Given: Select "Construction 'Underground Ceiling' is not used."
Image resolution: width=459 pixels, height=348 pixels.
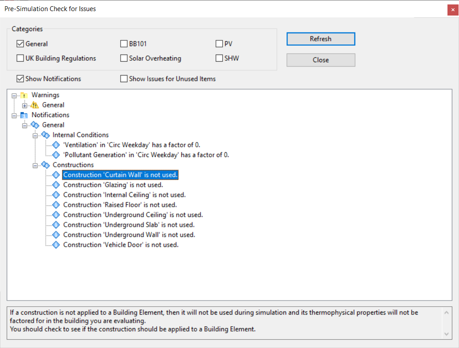Looking at the screenshot, I should click(133, 215).
